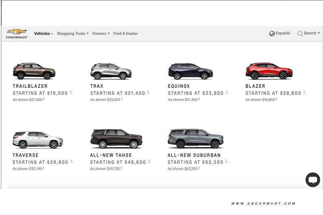Viewport: 323px width, 215px height.
Task: Click the text 'As shown $27,000'
Action: point(27,100)
